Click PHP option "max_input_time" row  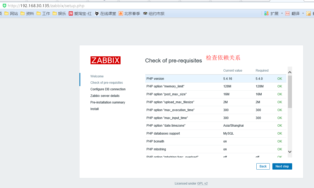pyautogui.click(x=216, y=118)
